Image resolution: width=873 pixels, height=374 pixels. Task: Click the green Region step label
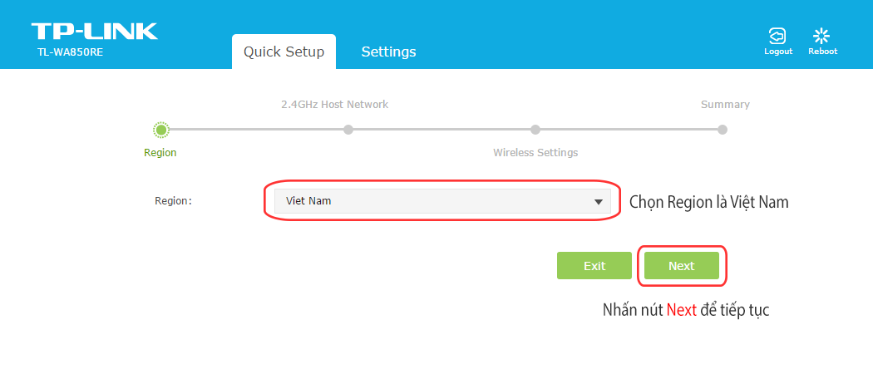coord(160,152)
